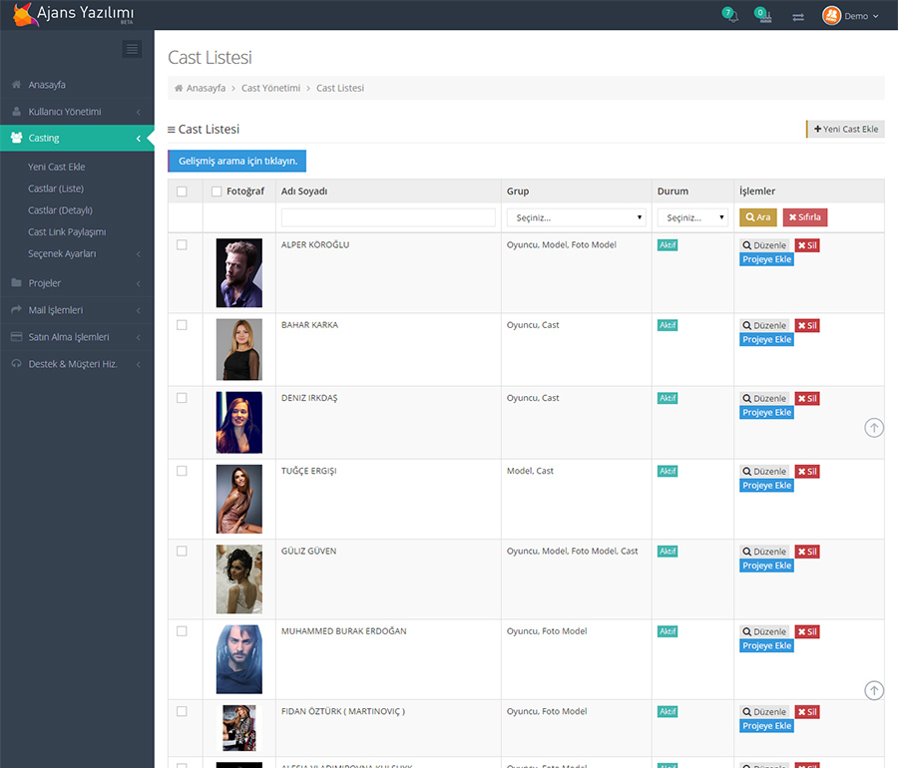Click the Satın Alma credit card icon
Screen dimensions: 898x768
[17, 336]
